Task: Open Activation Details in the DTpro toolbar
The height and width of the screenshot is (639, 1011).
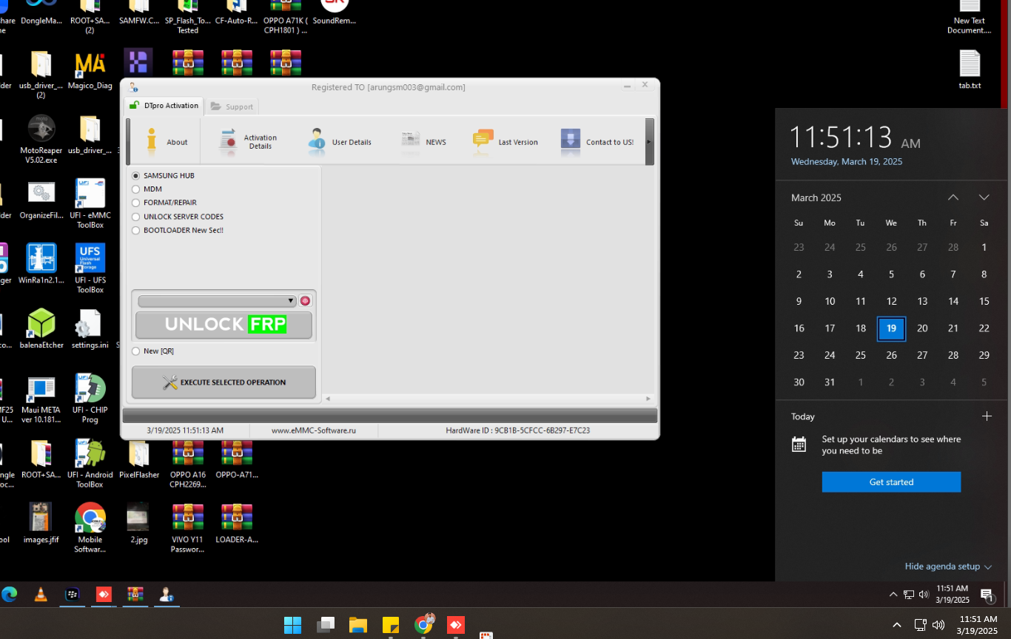Action: coord(248,142)
